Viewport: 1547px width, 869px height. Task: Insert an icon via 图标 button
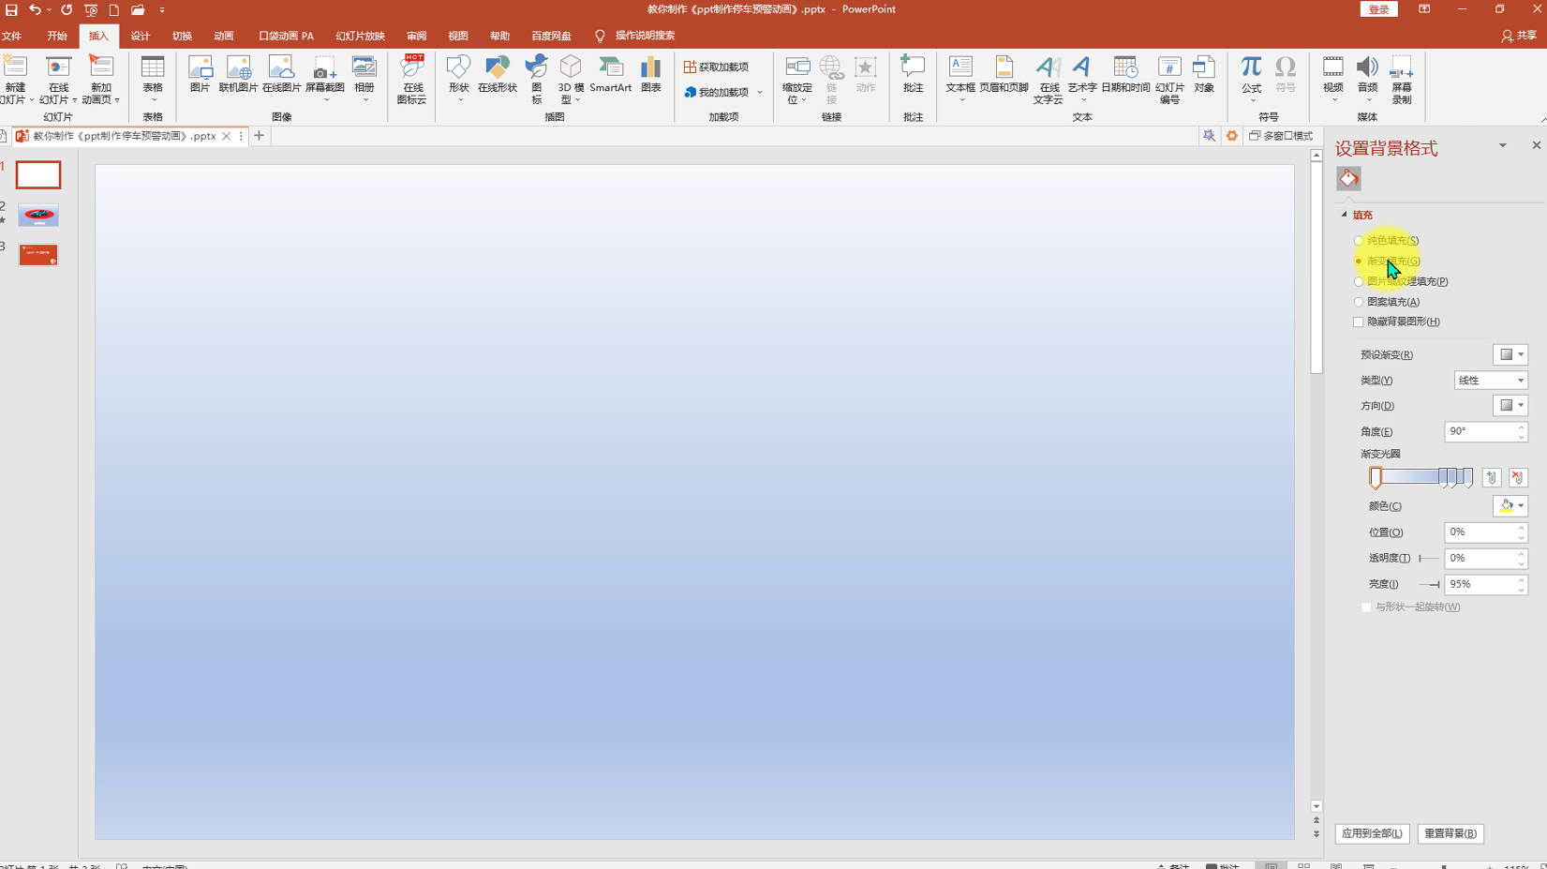click(537, 79)
